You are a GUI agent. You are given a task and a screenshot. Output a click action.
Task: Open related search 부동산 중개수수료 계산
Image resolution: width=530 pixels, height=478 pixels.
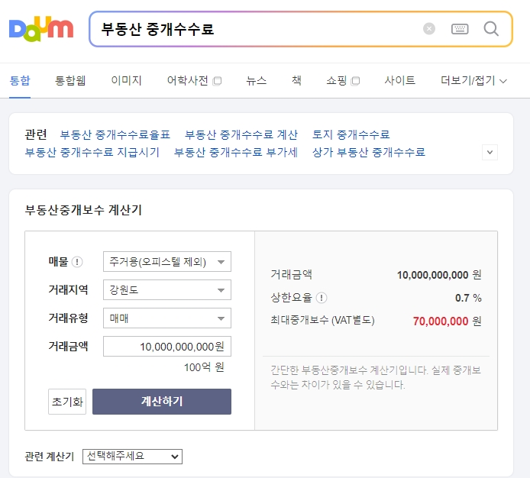(241, 134)
